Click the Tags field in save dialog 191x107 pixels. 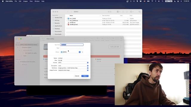(x=72, y=48)
